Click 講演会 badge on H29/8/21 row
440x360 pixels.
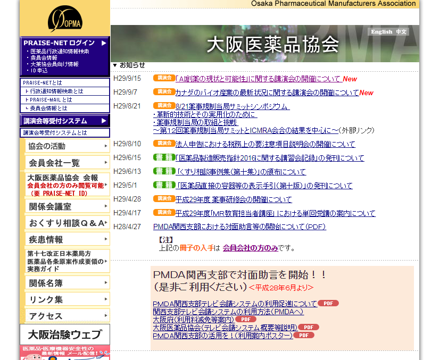(x=164, y=105)
